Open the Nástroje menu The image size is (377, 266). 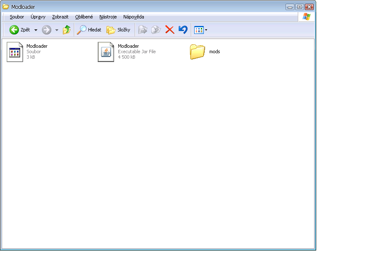[x=108, y=17]
